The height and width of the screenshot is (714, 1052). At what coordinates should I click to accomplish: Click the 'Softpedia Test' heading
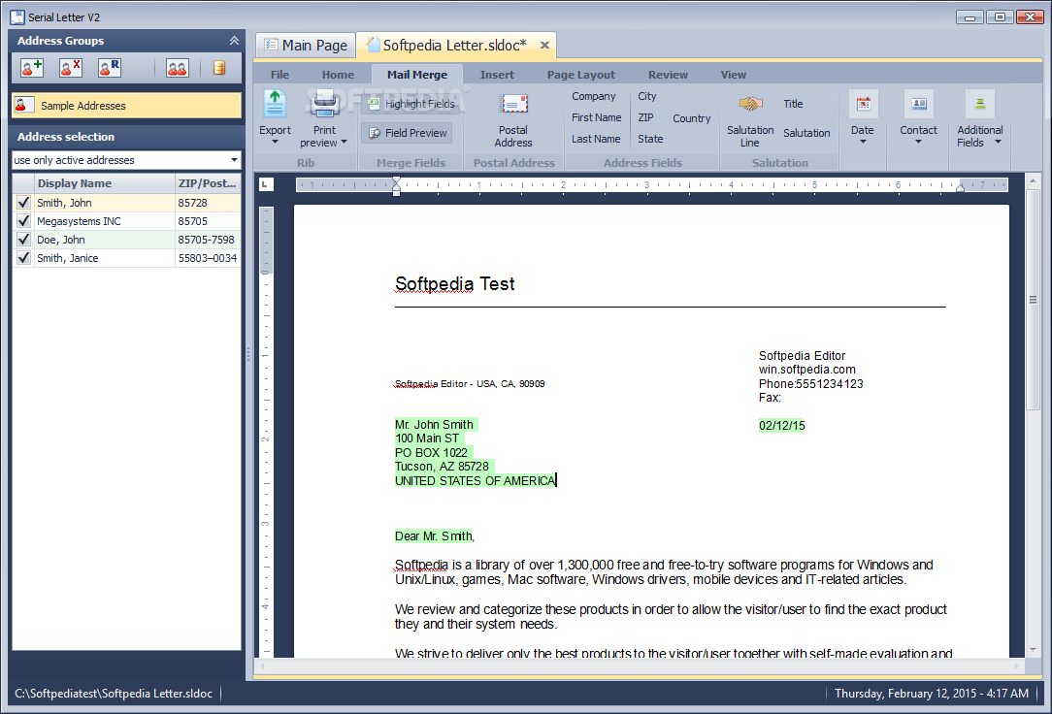tap(454, 284)
